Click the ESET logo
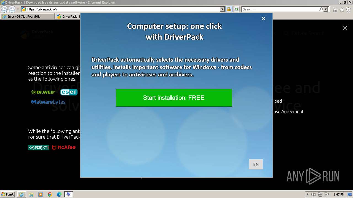The height and width of the screenshot is (198, 353). pyautogui.click(x=69, y=92)
